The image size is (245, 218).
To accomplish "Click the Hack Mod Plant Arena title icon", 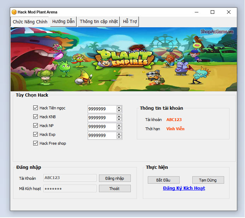I will [14, 12].
